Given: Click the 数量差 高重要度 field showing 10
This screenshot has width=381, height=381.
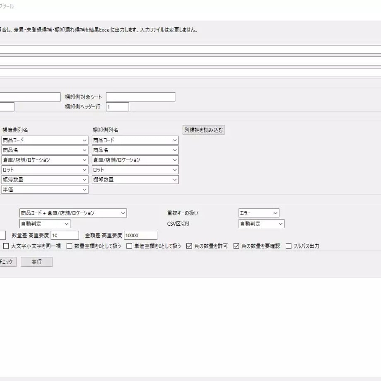Looking at the screenshot, I should (65, 235).
